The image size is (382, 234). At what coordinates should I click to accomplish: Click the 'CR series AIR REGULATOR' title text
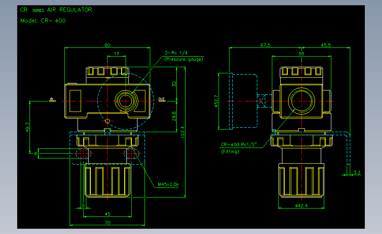(x=56, y=10)
